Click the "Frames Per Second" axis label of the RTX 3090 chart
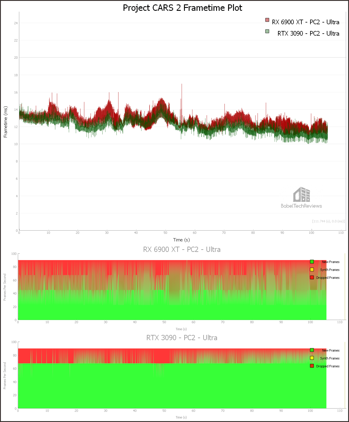Screen dimensions: 349x422 (5, 376)
